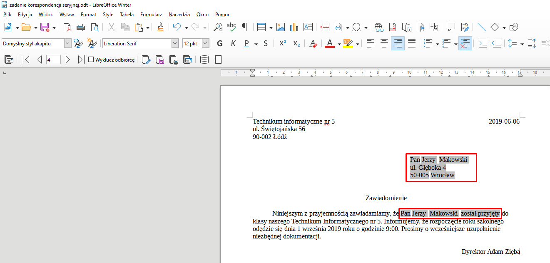This screenshot has width=550, height=263.
Task: Open the underline style dropdown arrow
Action: pyautogui.click(x=256, y=44)
